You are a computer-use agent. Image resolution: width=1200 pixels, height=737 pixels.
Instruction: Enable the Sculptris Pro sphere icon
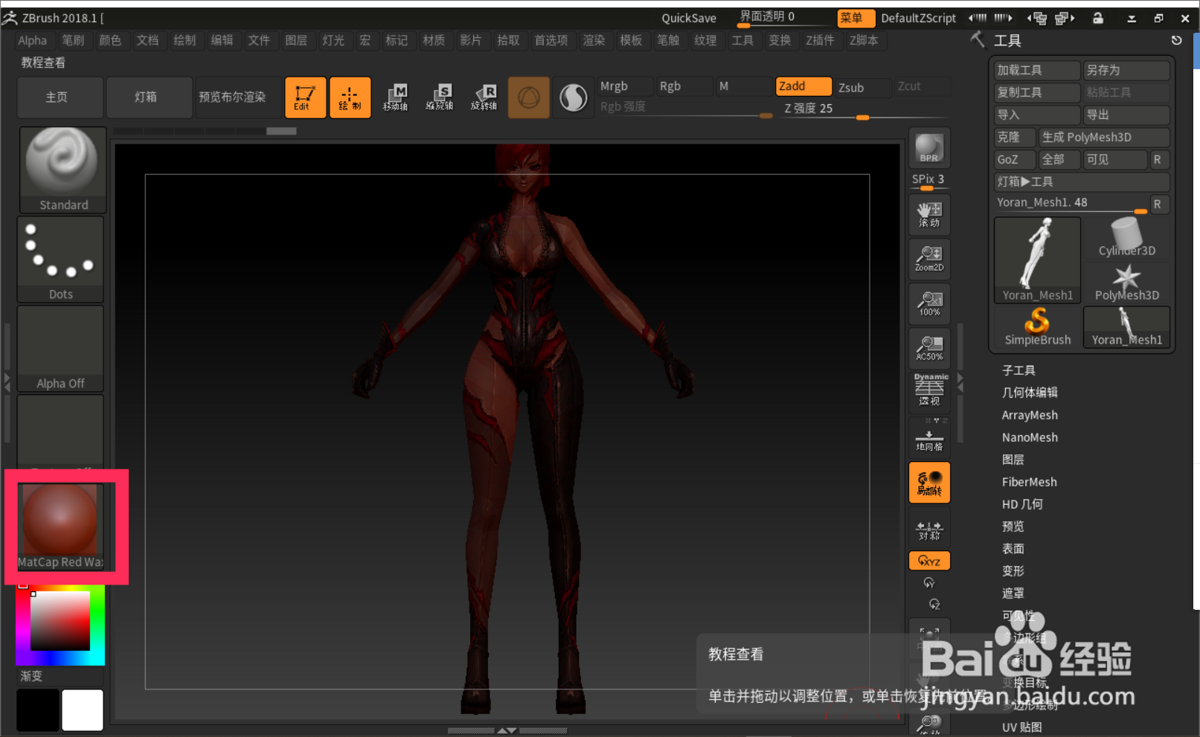[x=573, y=97]
